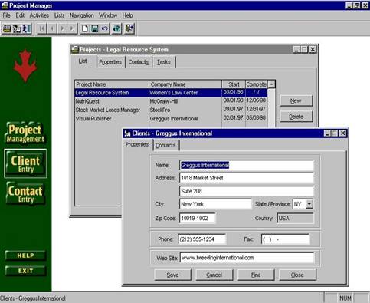
Task: Go to previous record toolbar arrow
Action: pos(52,28)
